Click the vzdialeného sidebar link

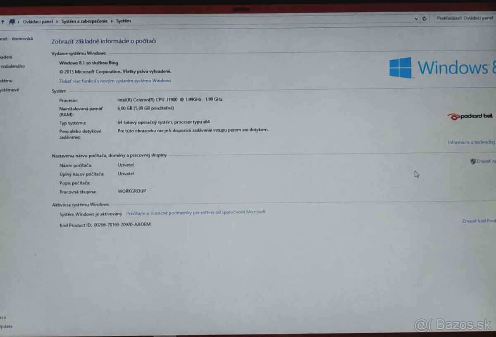coord(12,66)
